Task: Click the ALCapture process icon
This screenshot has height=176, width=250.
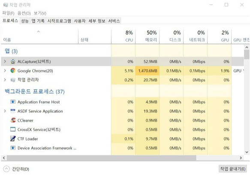Action: coord(13,62)
